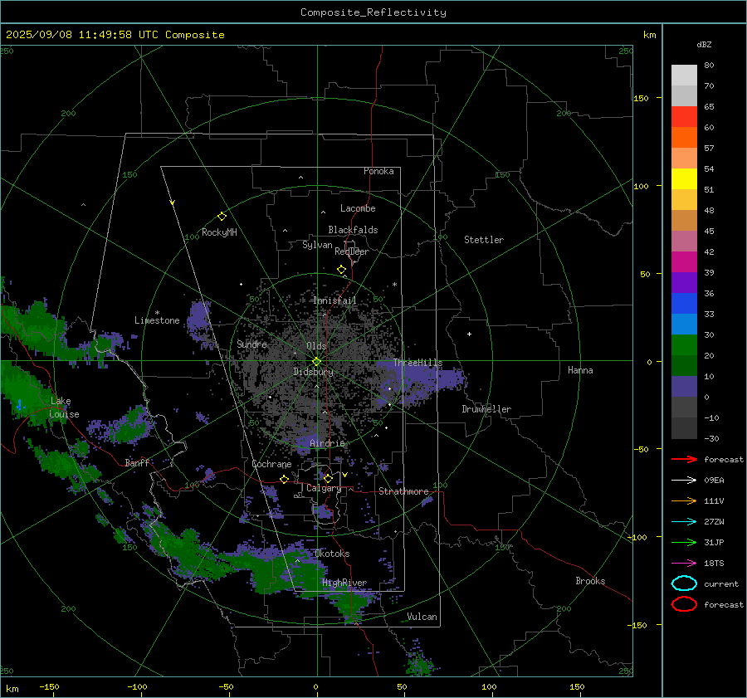Click the Sundre label
The image size is (747, 698).
[x=252, y=344]
